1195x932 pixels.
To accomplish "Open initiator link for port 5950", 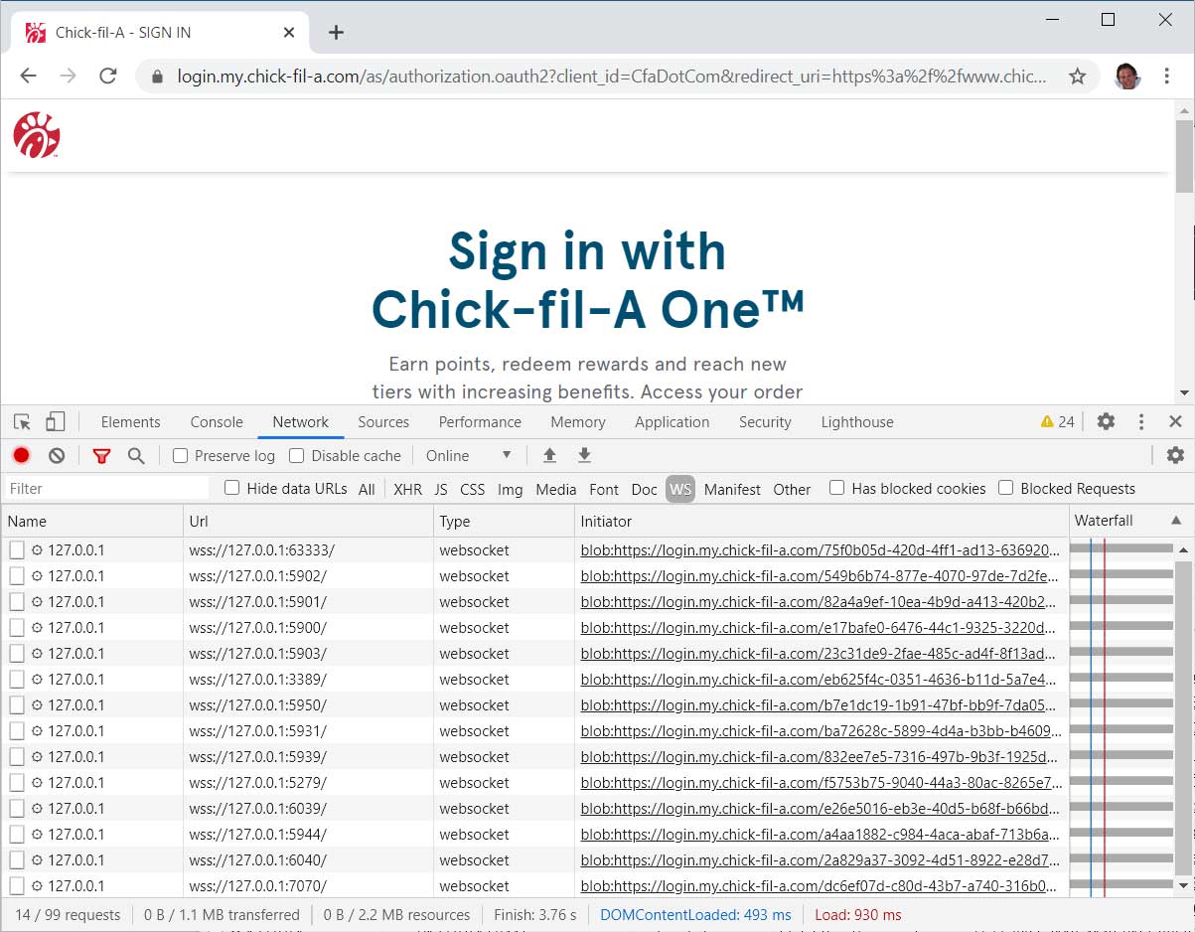I will [x=820, y=704].
